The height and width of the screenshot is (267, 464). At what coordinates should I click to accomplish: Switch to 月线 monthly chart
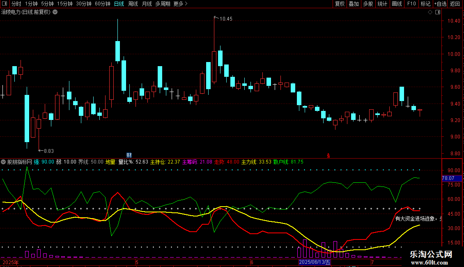tap(147, 4)
